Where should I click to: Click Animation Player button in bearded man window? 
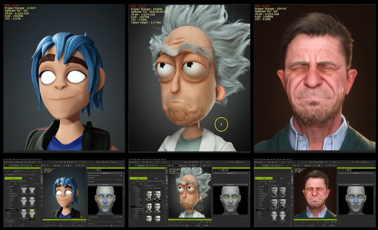(288, 165)
